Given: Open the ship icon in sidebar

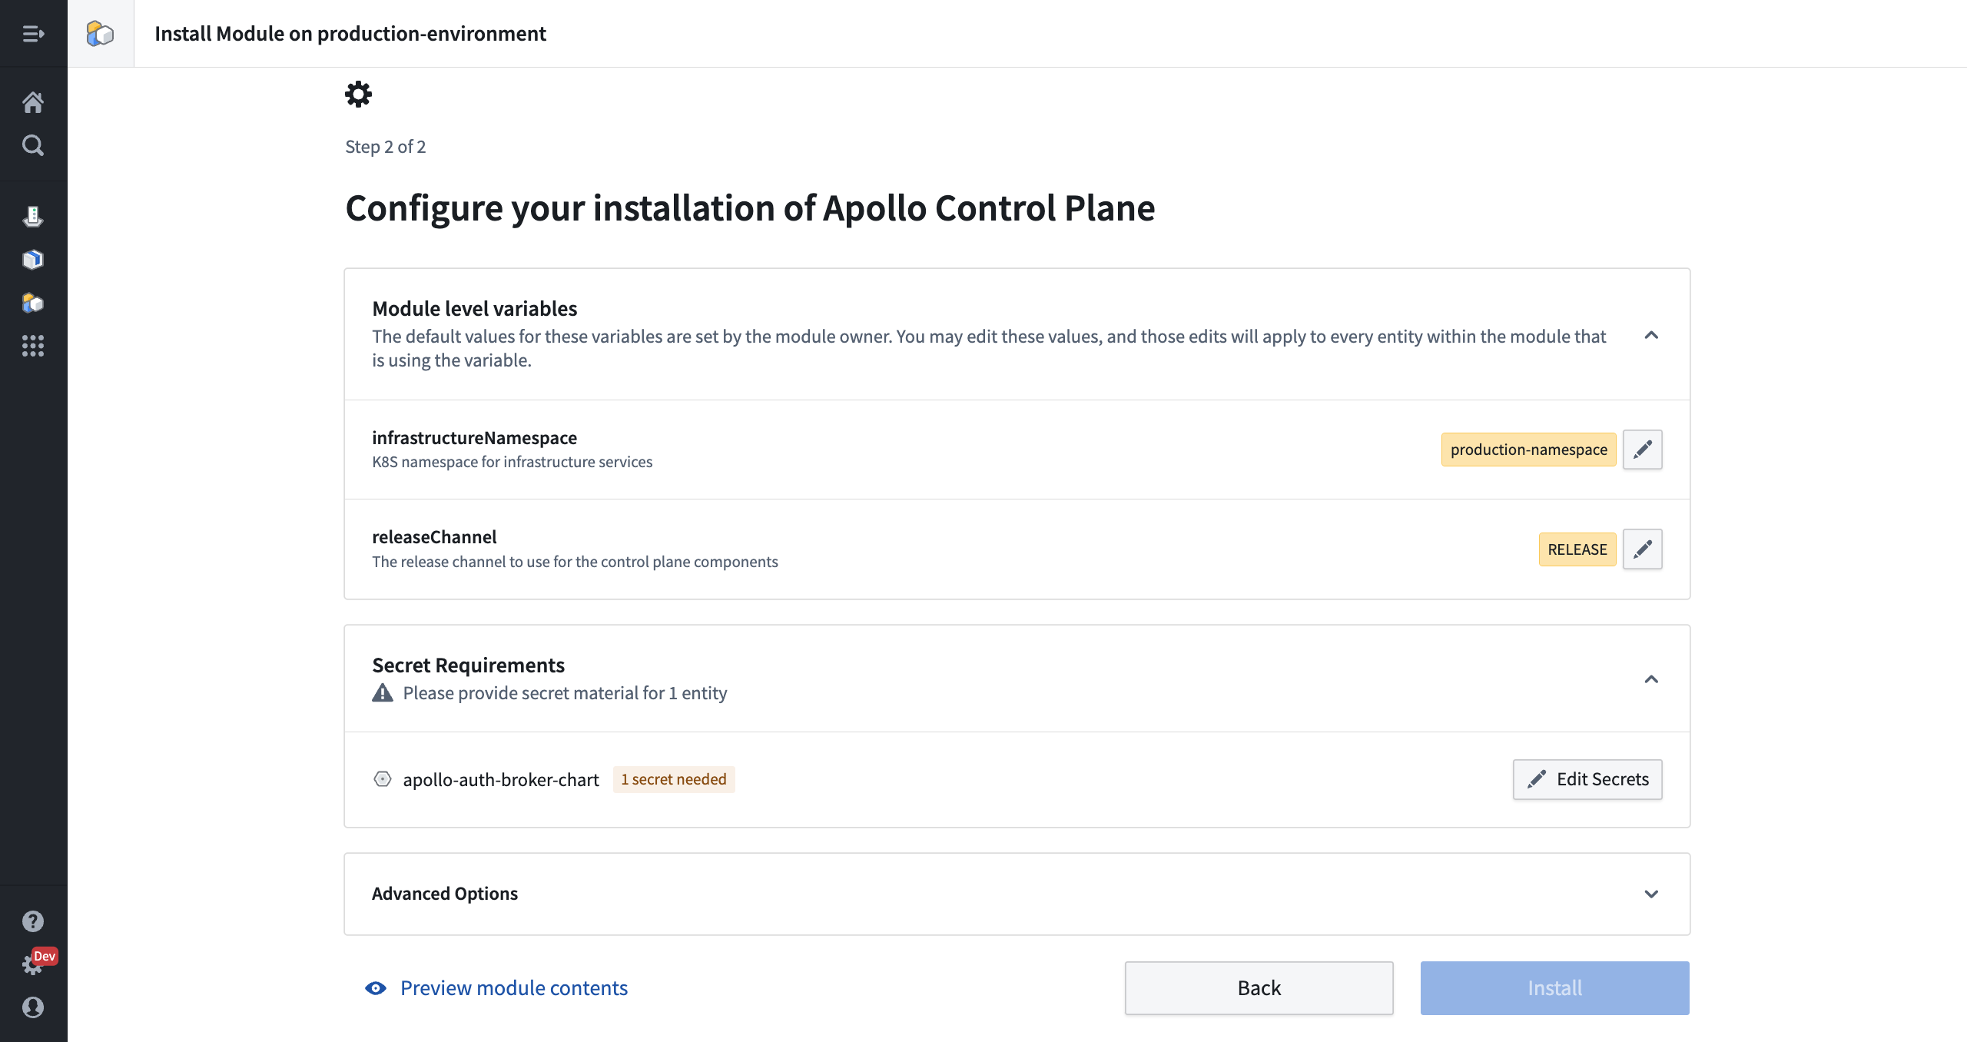Looking at the screenshot, I should point(33,217).
